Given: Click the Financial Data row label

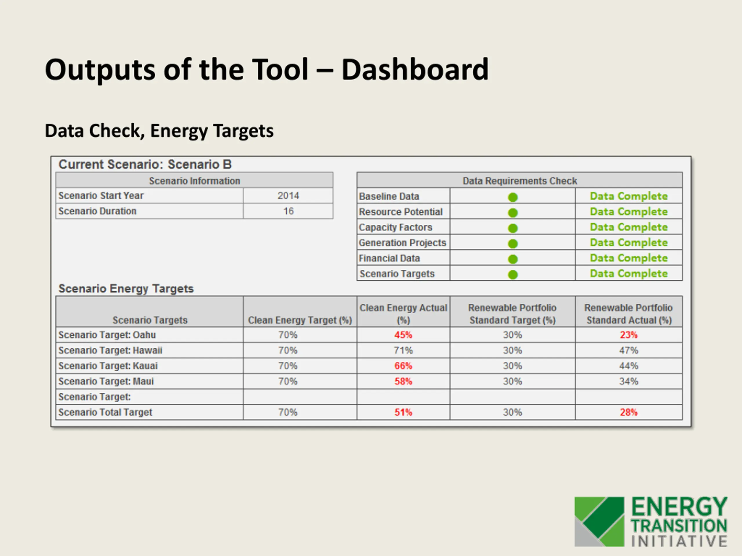Looking at the screenshot, I should pyautogui.click(x=390, y=258).
